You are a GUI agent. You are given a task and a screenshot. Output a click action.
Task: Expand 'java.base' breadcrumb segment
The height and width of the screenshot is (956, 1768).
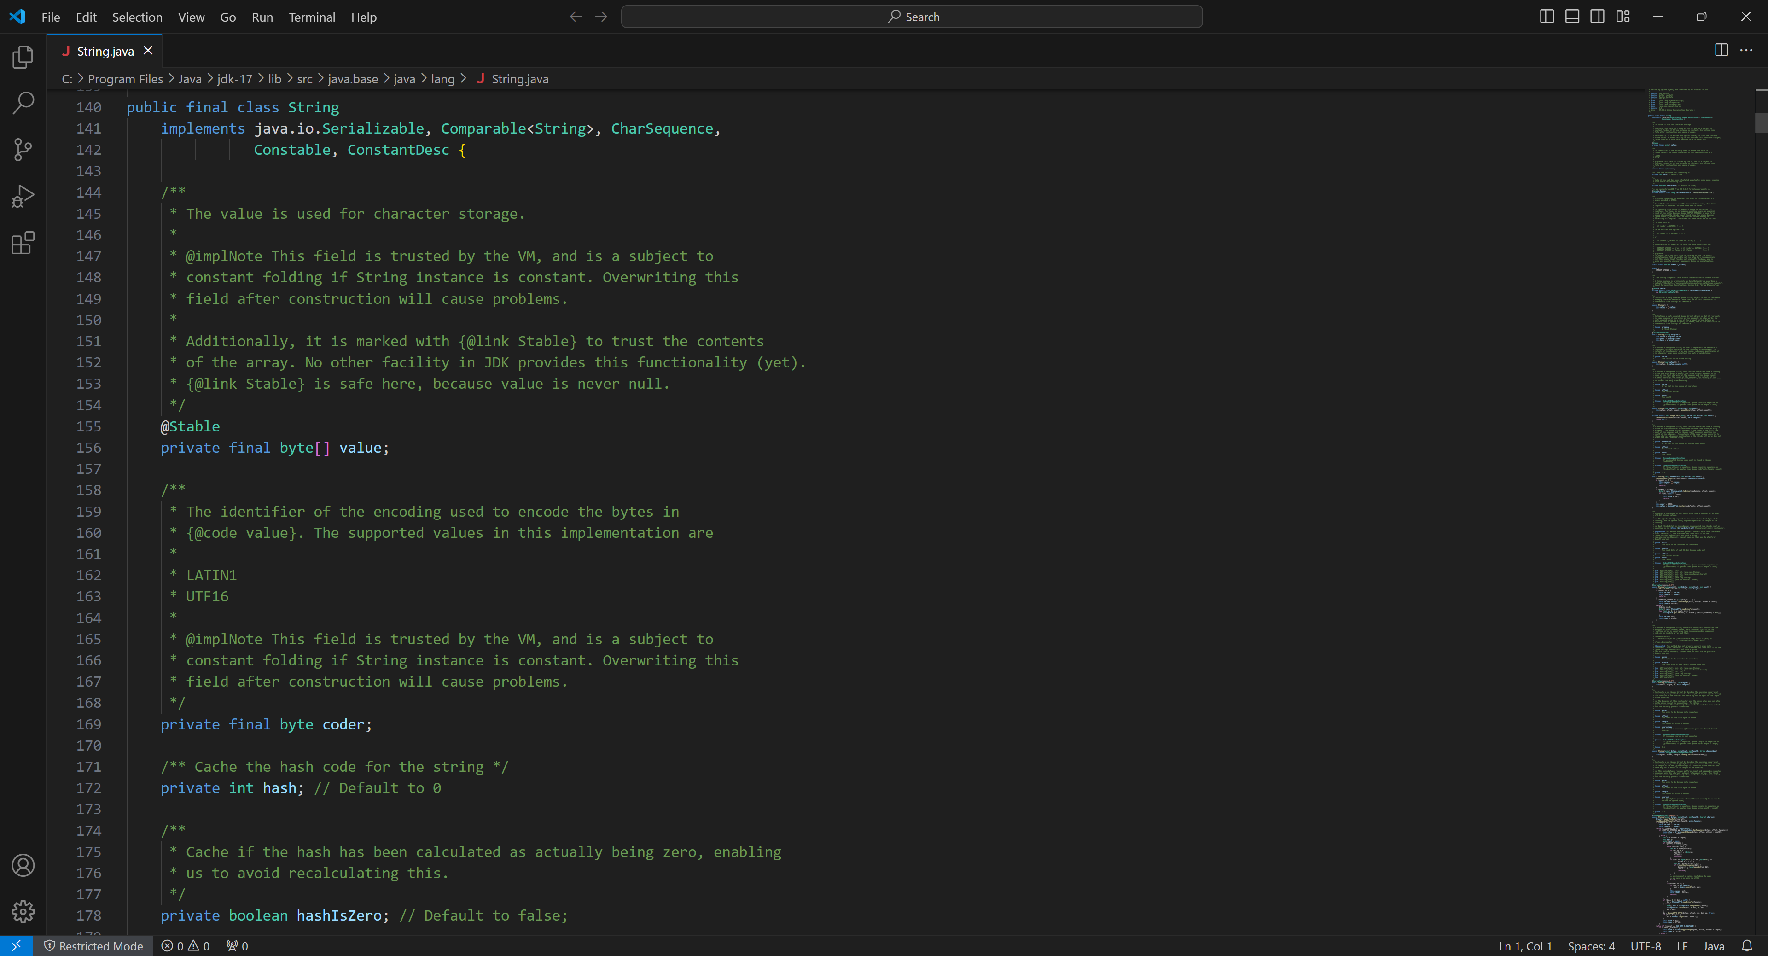[352, 79]
